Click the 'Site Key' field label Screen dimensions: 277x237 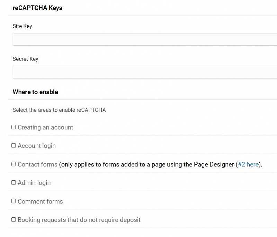pyautogui.click(x=23, y=26)
